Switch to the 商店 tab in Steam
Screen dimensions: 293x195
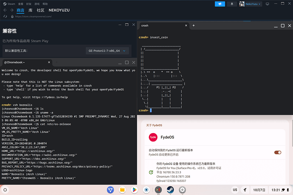click(x=20, y=10)
